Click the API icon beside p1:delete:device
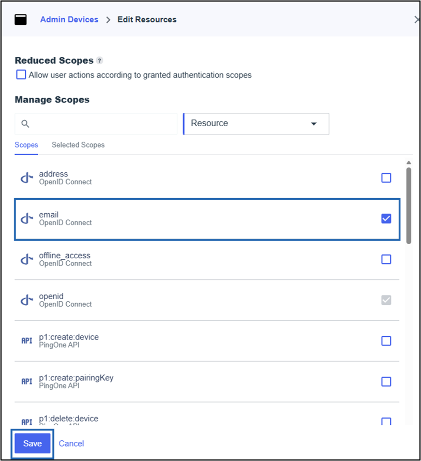Screen dimensions: 421x461 coord(27,422)
